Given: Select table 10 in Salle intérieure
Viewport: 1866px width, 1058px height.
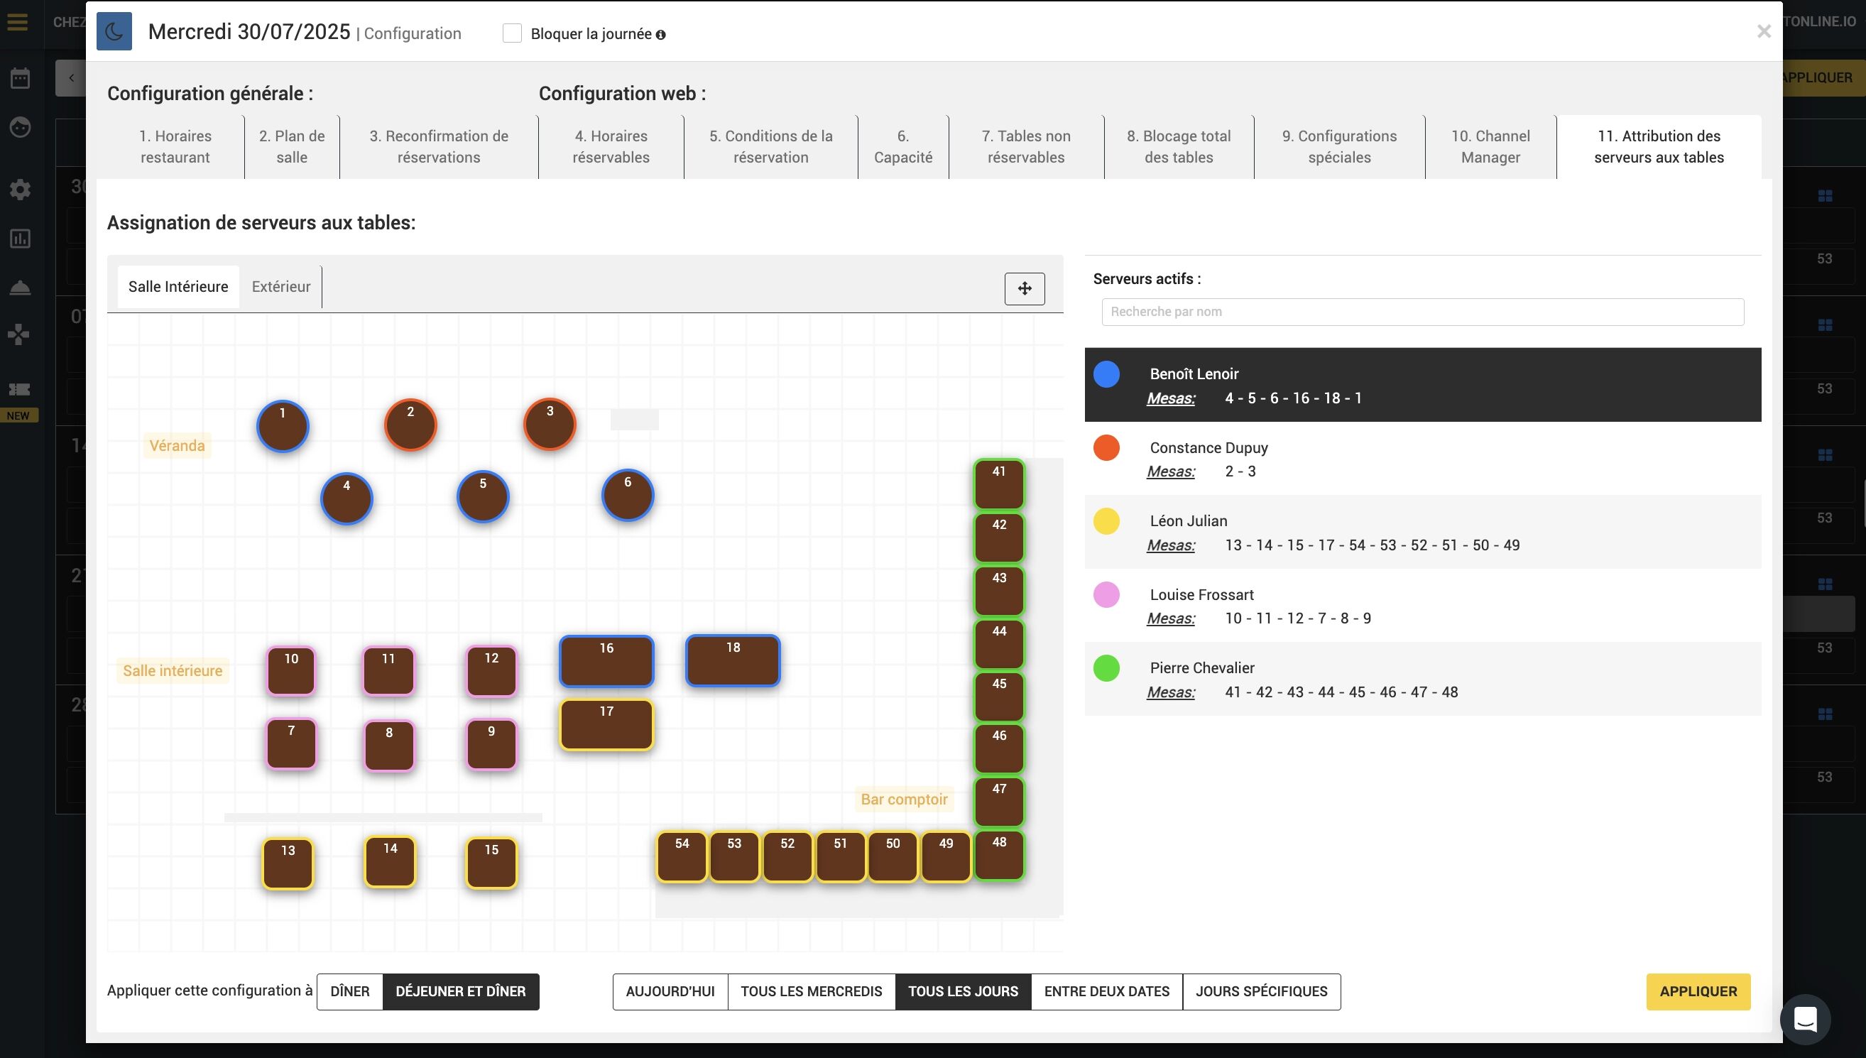Looking at the screenshot, I should point(290,671).
